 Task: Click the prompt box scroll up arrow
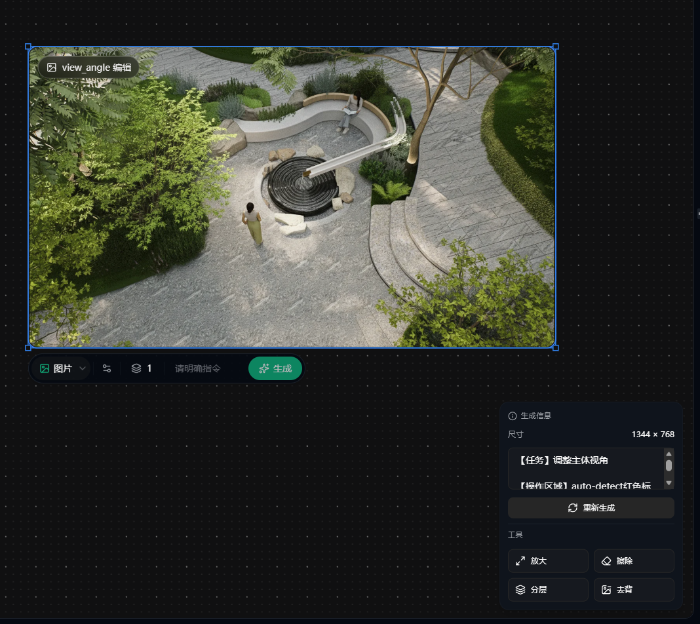[669, 454]
